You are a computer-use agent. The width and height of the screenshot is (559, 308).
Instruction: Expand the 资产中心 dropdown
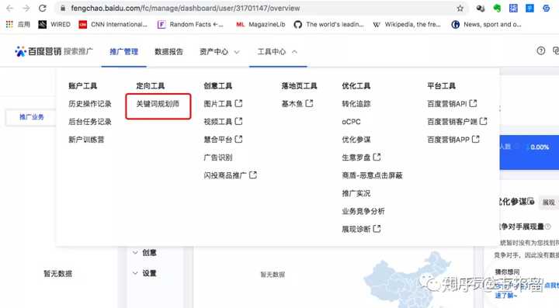point(219,52)
